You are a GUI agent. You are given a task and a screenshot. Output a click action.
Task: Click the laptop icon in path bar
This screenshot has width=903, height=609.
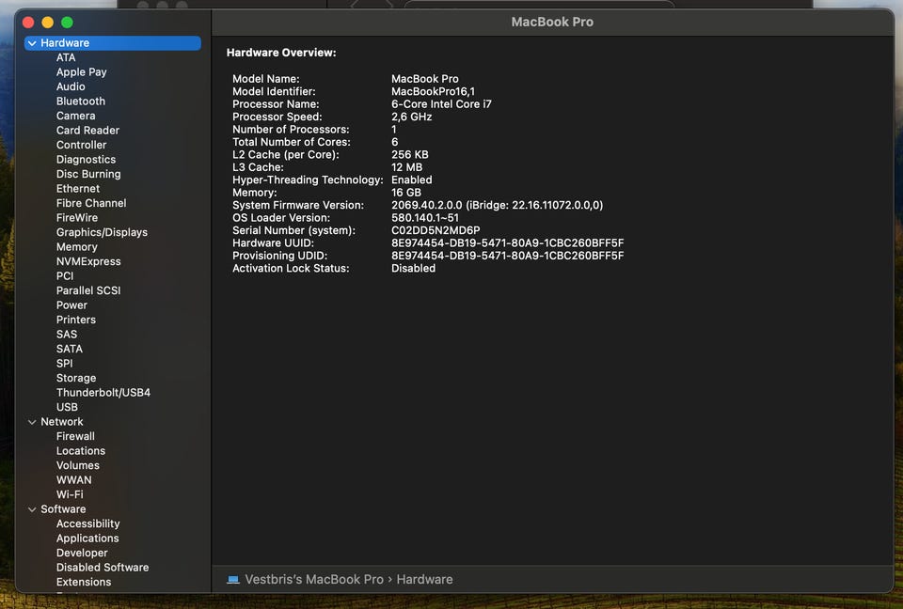click(x=233, y=580)
